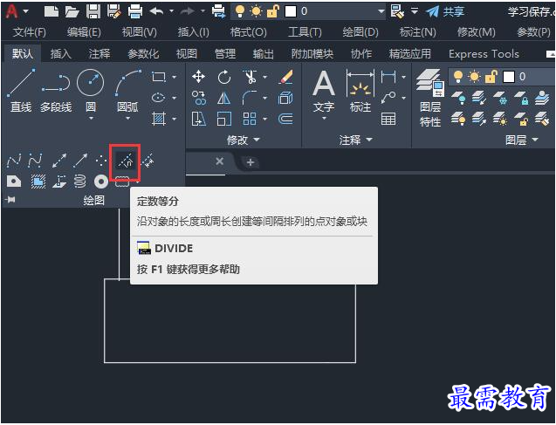The height and width of the screenshot is (425, 556).
Task: Expand the 修改 panel arrow
Action: point(257,140)
